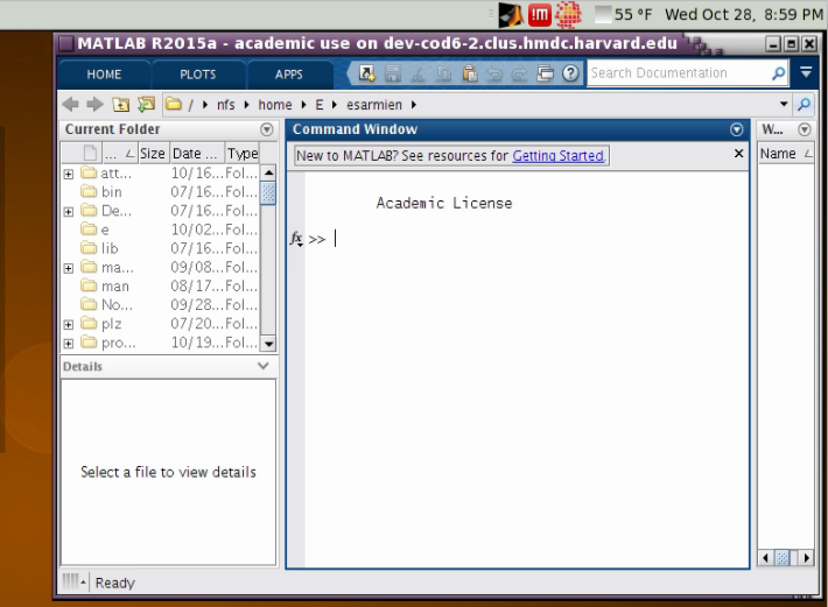Click the root folder icon in address bar
This screenshot has height=607, width=828.
pyautogui.click(x=174, y=104)
